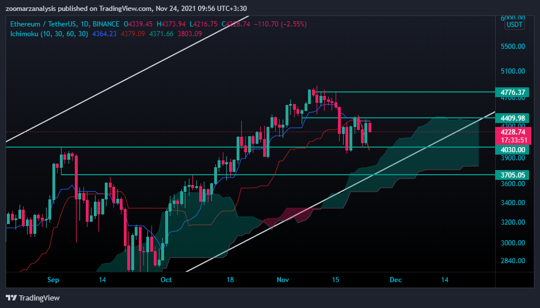Click the high price H4373.94 value
Screen dimensions: 540x308
171,24
